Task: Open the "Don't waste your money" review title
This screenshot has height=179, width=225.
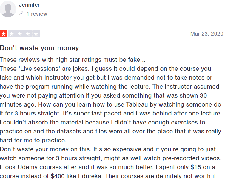Action: tap(39, 48)
